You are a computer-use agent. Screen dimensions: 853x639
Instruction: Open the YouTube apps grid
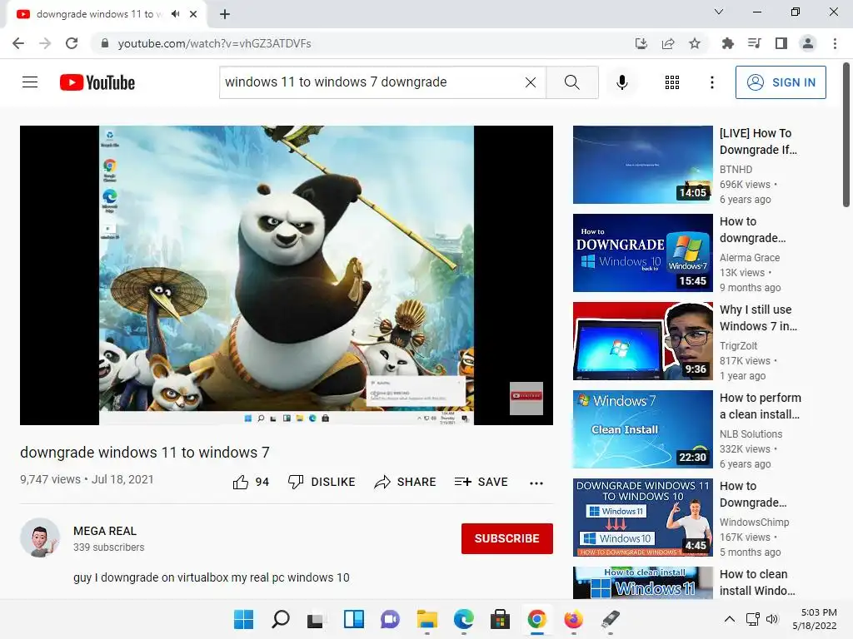(x=672, y=82)
